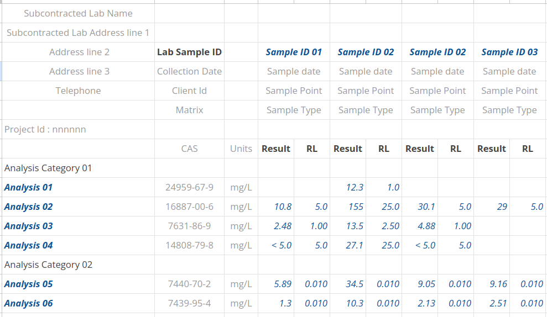Viewport: 547px width, 317px height.
Task: Select the Matrix label cell
Action: pos(189,110)
